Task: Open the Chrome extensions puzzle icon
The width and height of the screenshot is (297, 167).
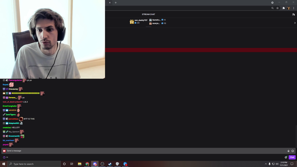Action: pyautogui.click(x=284, y=8)
